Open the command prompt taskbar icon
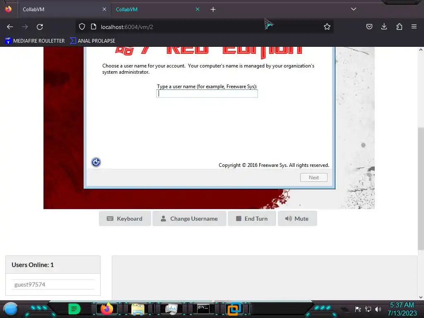The image size is (424, 318). tap(203, 309)
